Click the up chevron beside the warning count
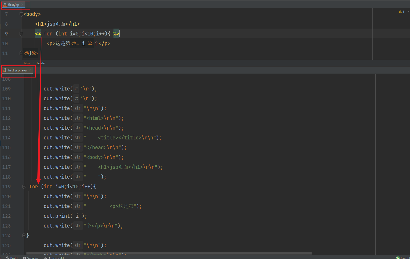 408,12
